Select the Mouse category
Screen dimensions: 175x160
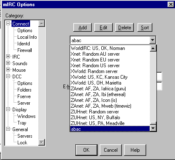coord(19,70)
